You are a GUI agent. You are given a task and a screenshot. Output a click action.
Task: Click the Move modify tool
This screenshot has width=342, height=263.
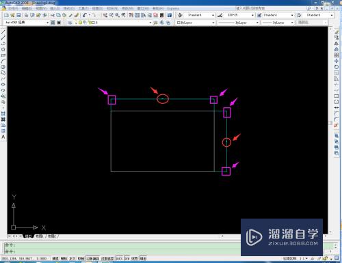click(337, 61)
